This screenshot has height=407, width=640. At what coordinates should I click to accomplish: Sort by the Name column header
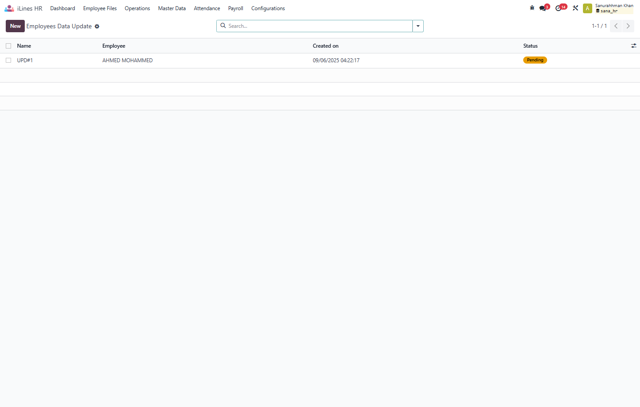(24, 46)
